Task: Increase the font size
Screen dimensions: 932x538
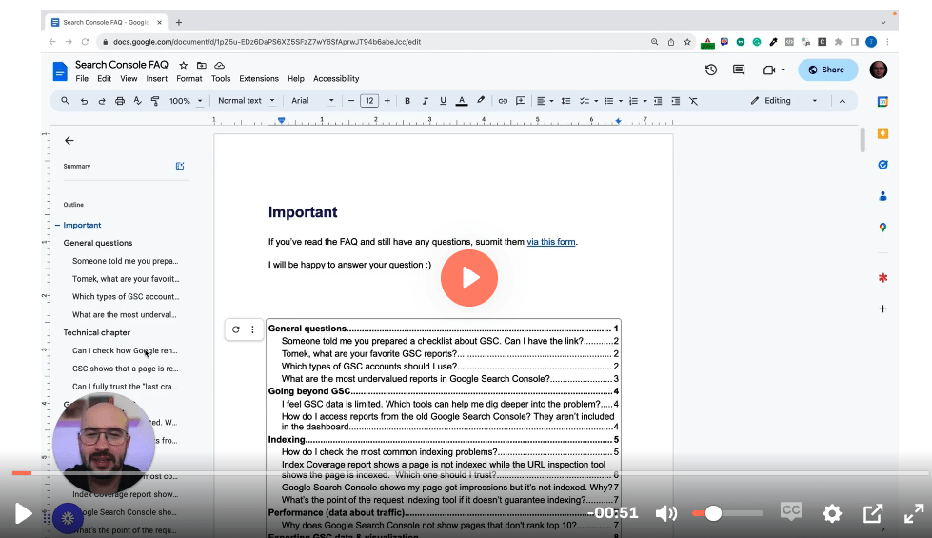Action: pyautogui.click(x=387, y=101)
